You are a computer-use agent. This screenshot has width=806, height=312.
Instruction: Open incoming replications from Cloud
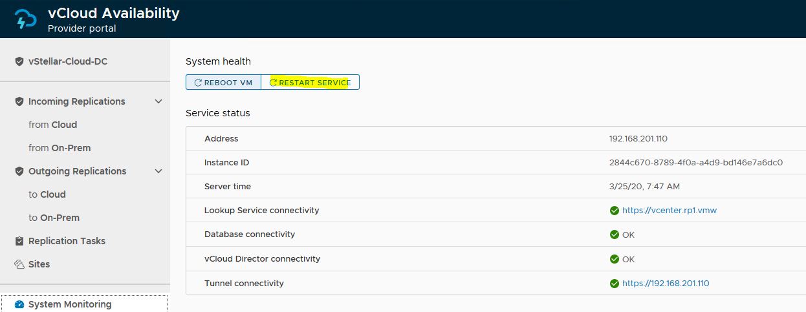[x=52, y=125]
